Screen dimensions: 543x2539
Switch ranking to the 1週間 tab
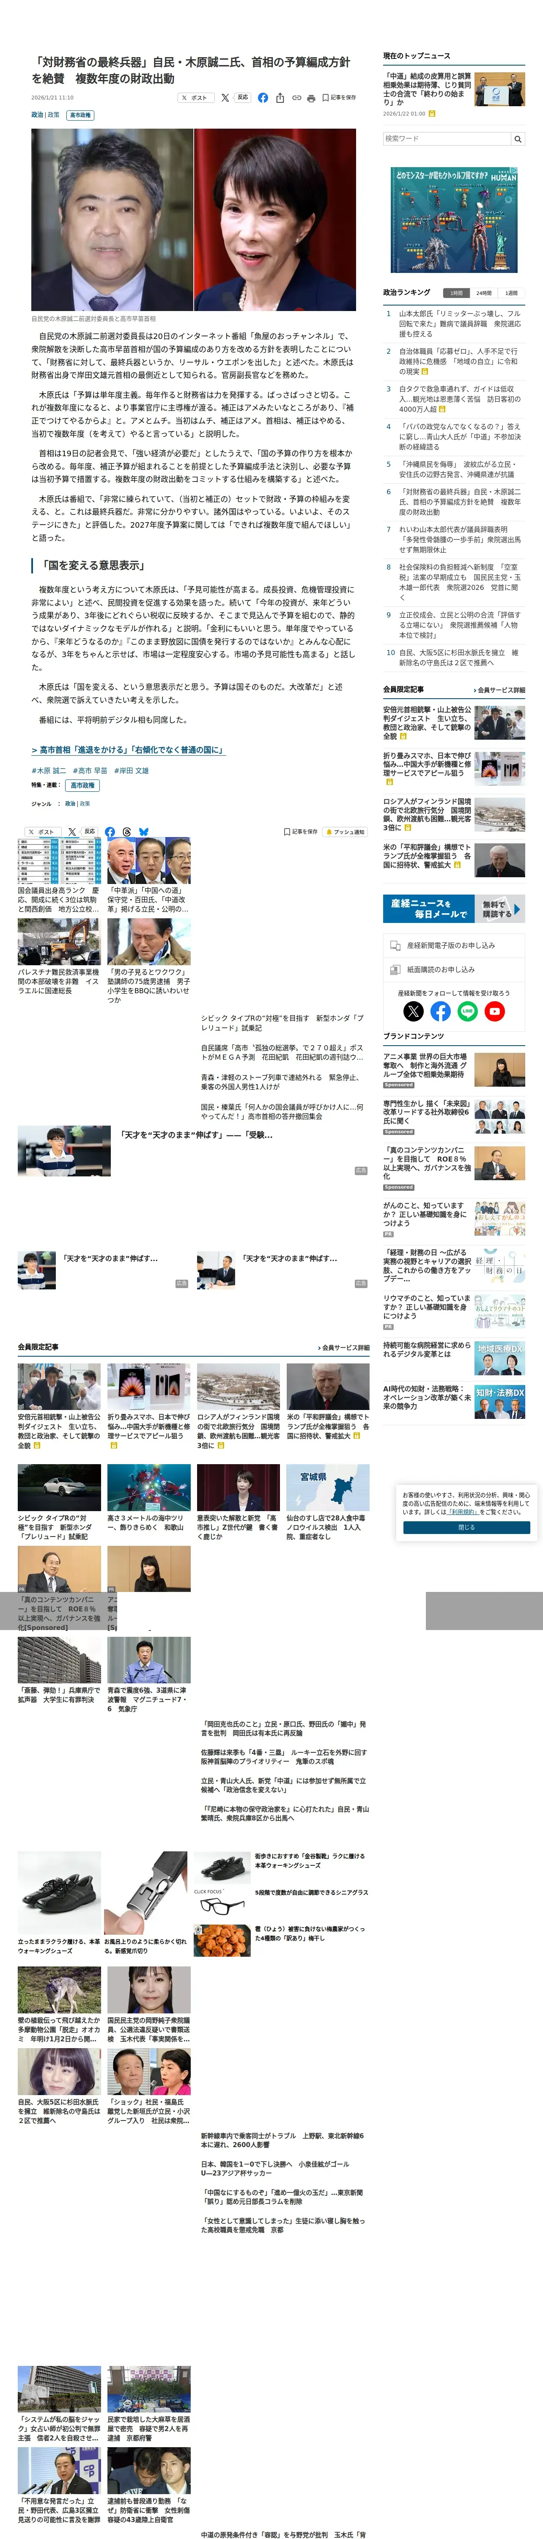click(x=511, y=293)
